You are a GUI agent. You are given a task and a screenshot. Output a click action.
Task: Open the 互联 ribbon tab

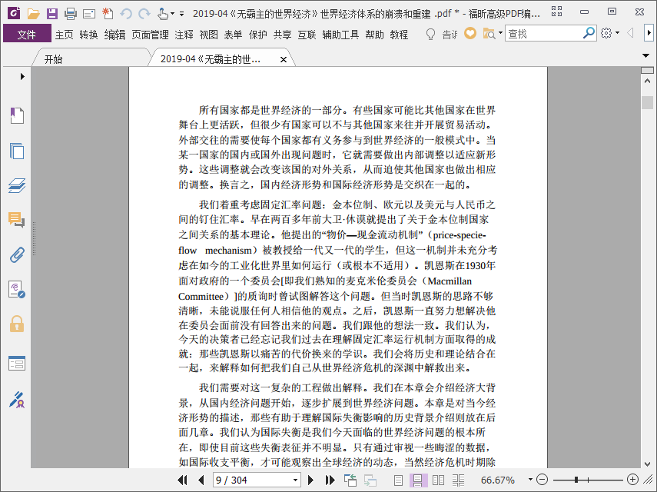[x=307, y=35]
